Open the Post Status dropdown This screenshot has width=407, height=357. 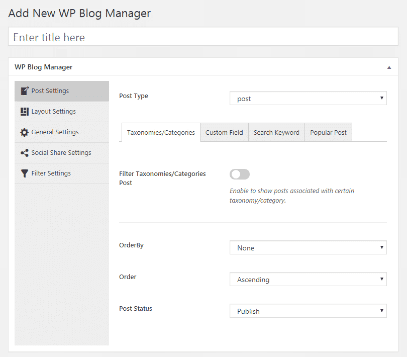pyautogui.click(x=308, y=311)
